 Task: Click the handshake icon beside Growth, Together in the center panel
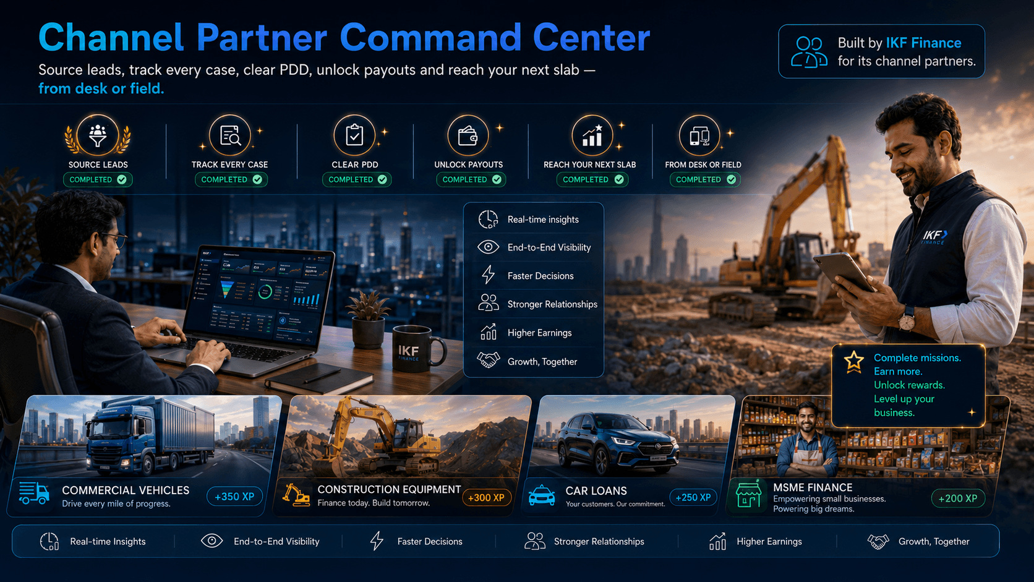(x=488, y=360)
